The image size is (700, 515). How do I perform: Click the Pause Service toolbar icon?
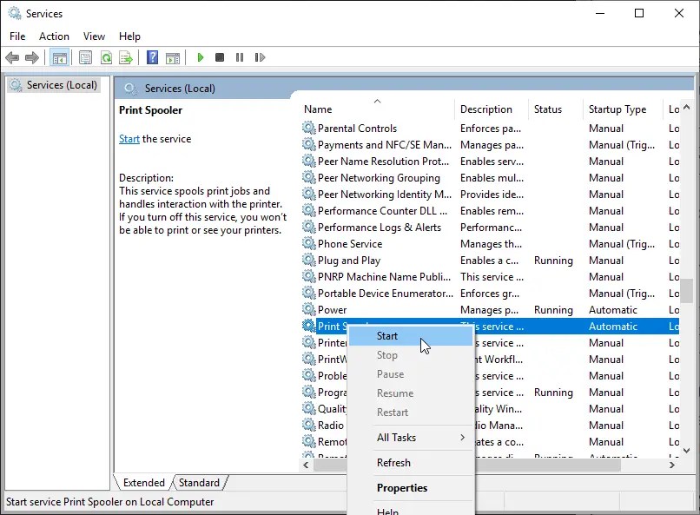240,57
